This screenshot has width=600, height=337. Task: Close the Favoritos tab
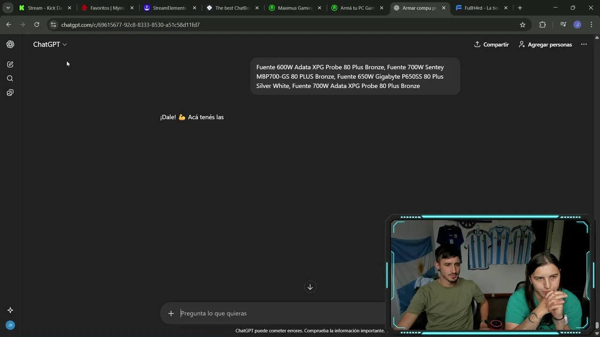tap(132, 8)
